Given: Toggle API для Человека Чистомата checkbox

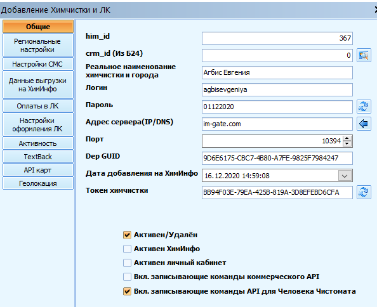Looking at the screenshot, I should pyautogui.click(x=127, y=291).
